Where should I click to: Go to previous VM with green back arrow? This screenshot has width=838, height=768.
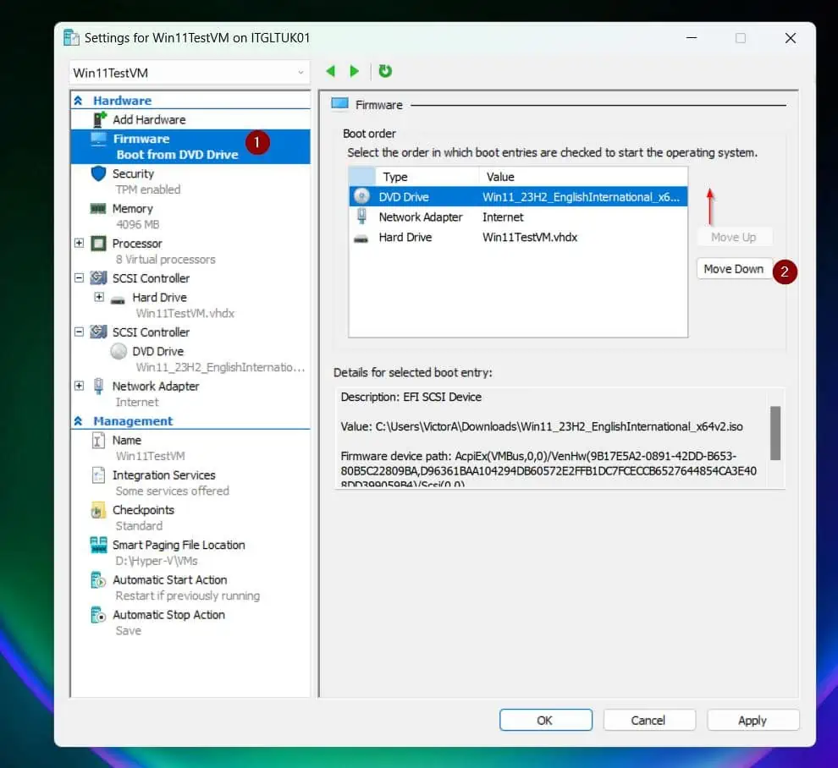pyautogui.click(x=331, y=71)
